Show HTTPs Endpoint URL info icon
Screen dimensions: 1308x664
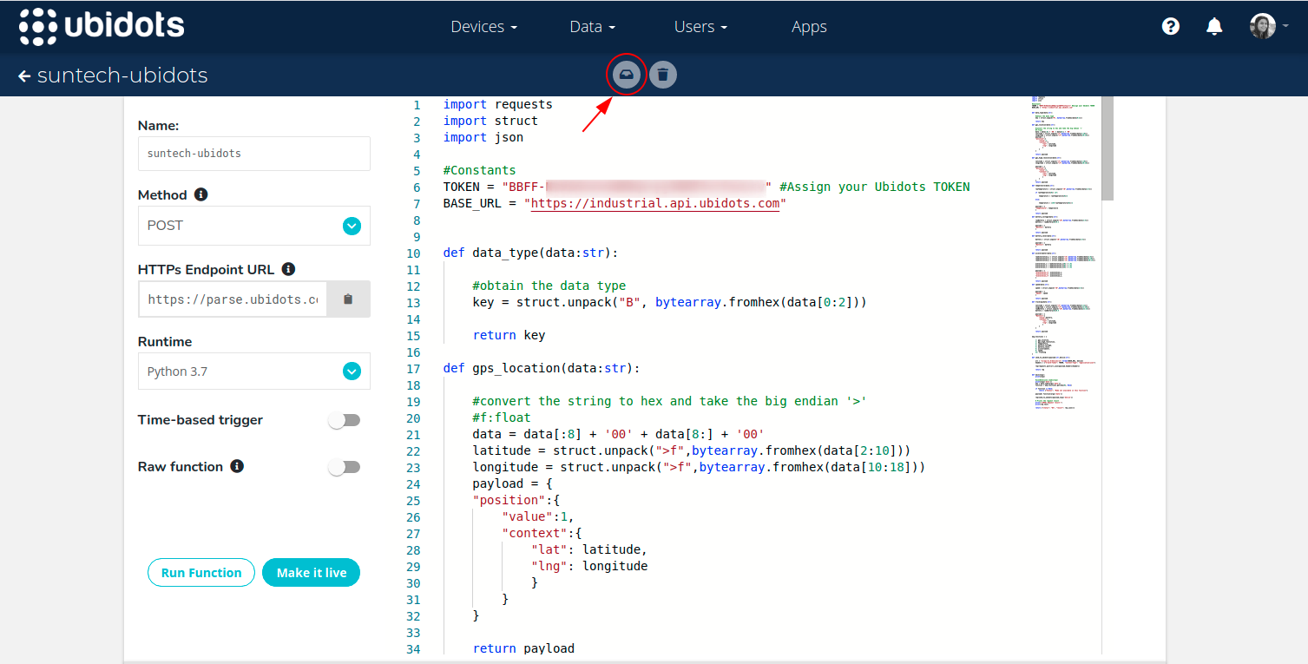(288, 269)
